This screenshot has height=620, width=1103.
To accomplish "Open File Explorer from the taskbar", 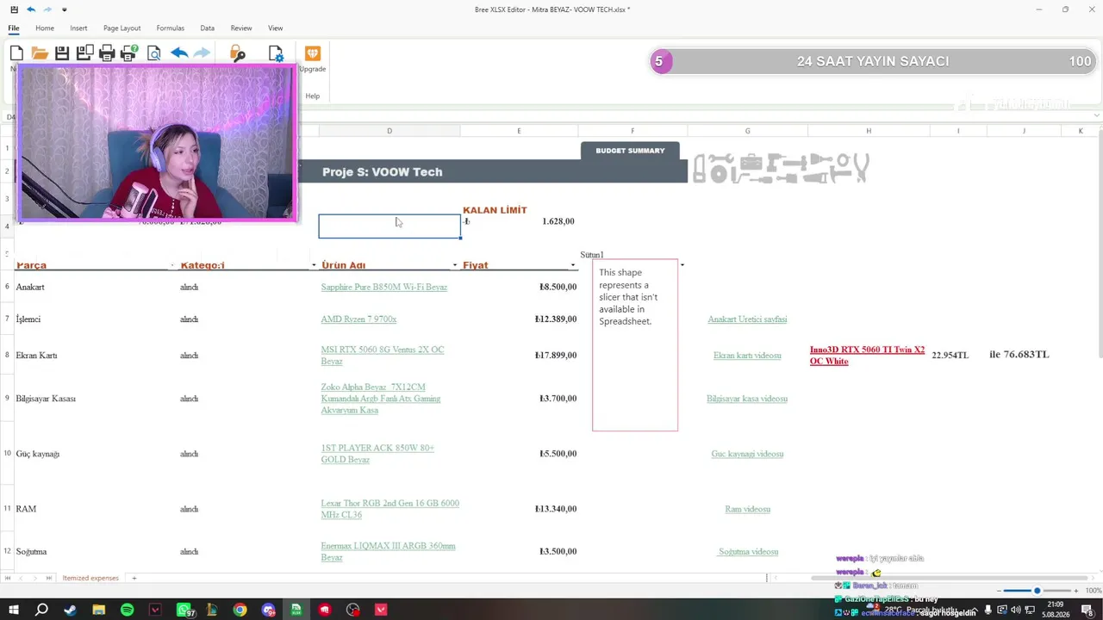I will (98, 610).
